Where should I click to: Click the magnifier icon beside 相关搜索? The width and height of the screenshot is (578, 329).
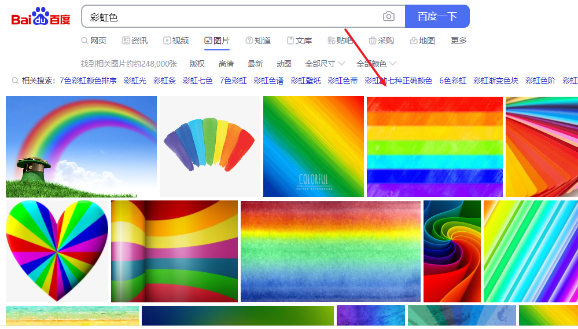pos(15,81)
